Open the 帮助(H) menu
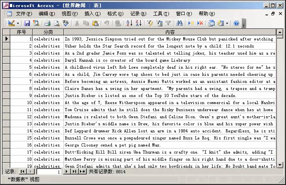The image size is (286, 185). (x=207, y=14)
